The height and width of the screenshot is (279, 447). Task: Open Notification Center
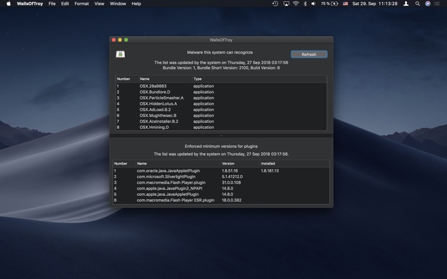(437, 4)
